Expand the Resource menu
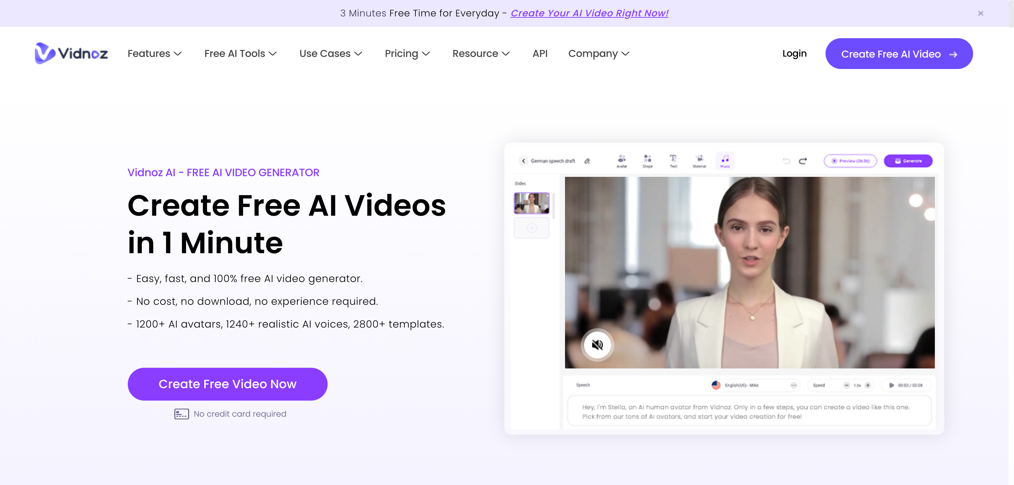The image size is (1014, 485). 481,54
